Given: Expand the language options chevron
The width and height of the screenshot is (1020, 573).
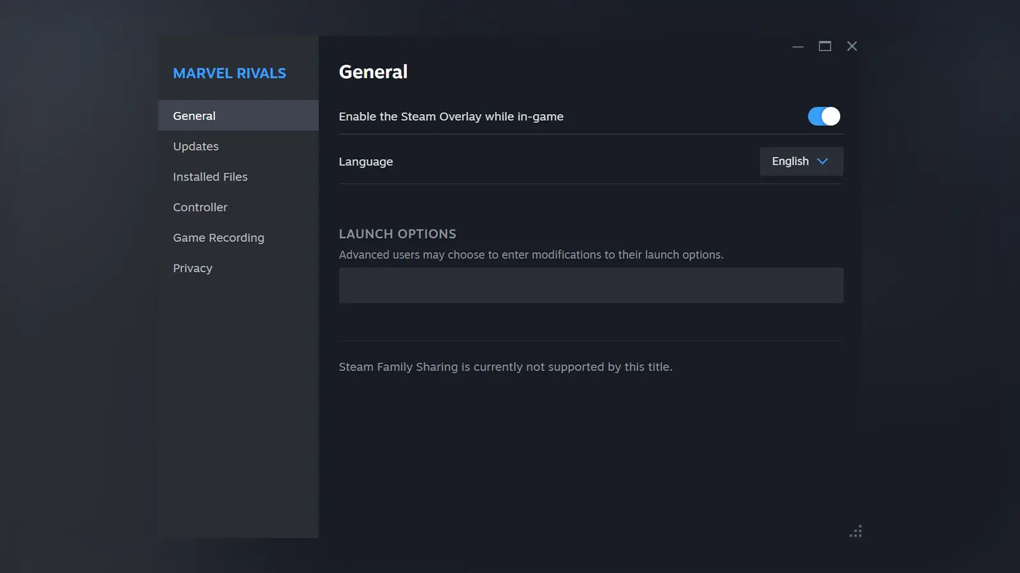Looking at the screenshot, I should click(x=822, y=161).
